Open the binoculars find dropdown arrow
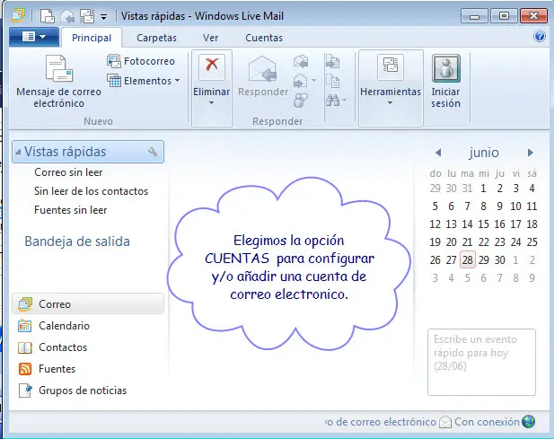The width and height of the screenshot is (554, 439). (345, 101)
